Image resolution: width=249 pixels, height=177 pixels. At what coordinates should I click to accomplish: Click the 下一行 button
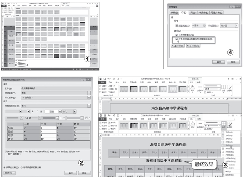pyautogui.click(x=193, y=46)
